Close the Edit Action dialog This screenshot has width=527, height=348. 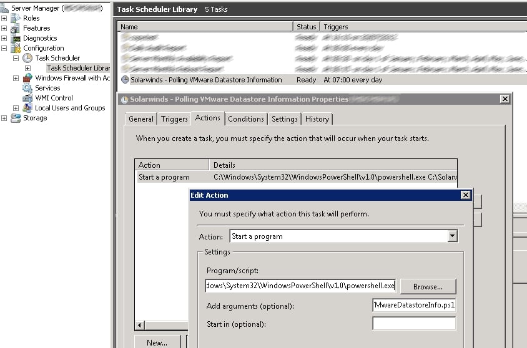[x=465, y=195]
